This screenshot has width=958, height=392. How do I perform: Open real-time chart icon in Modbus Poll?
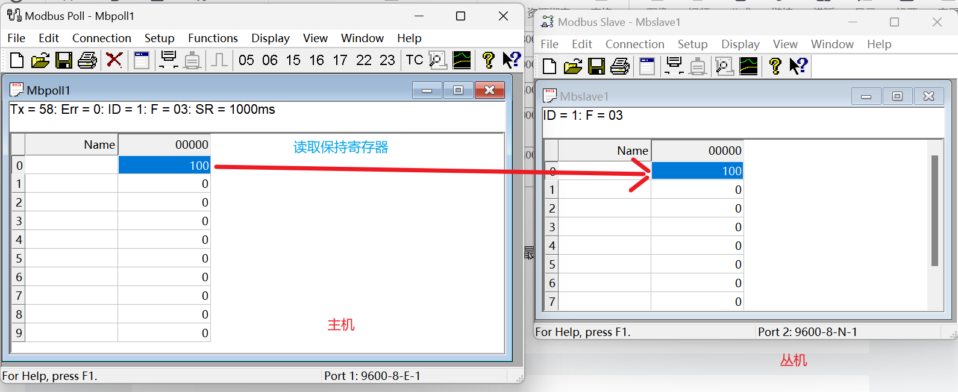coord(462,60)
